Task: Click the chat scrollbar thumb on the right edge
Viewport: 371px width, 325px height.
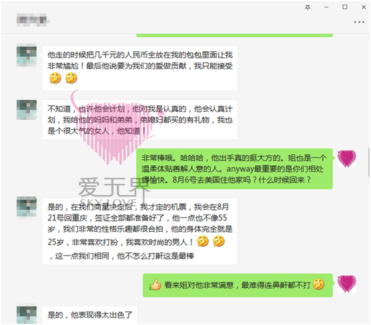Action: pos(369,162)
